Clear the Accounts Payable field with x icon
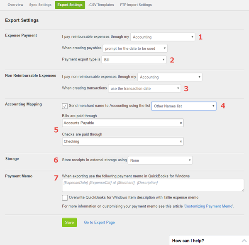The image size is (249, 245). [x=181, y=123]
